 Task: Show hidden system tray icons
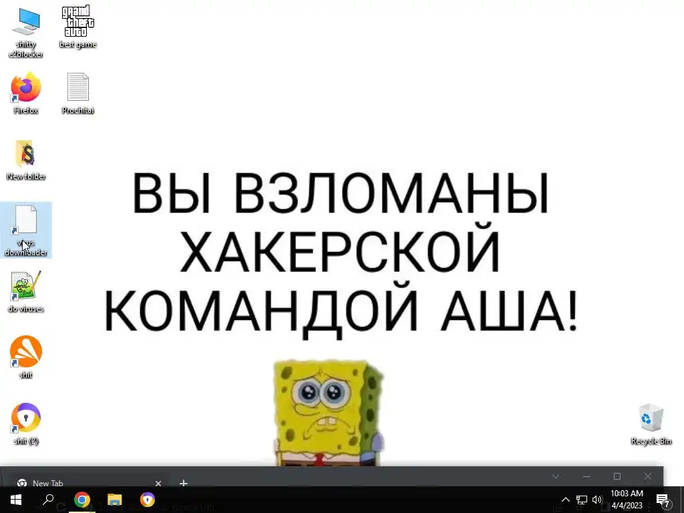(x=565, y=500)
